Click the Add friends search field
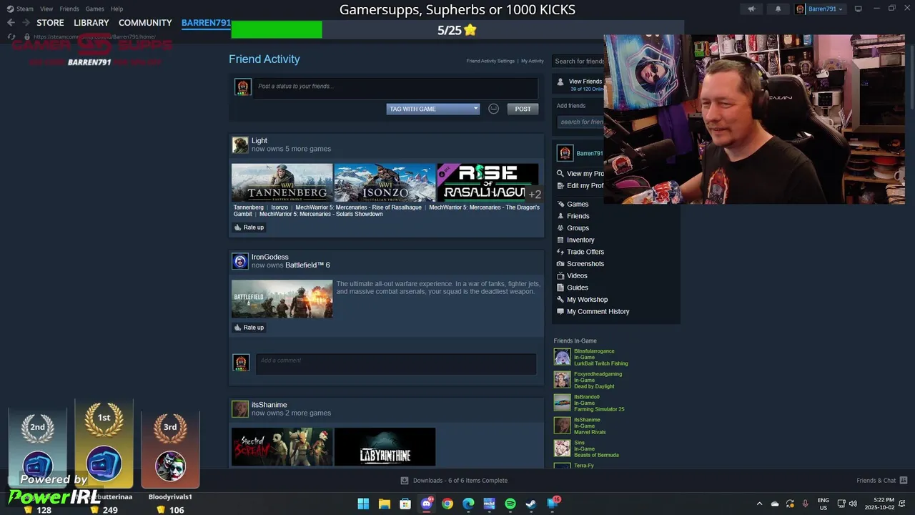The width and height of the screenshot is (915, 515). [581, 122]
